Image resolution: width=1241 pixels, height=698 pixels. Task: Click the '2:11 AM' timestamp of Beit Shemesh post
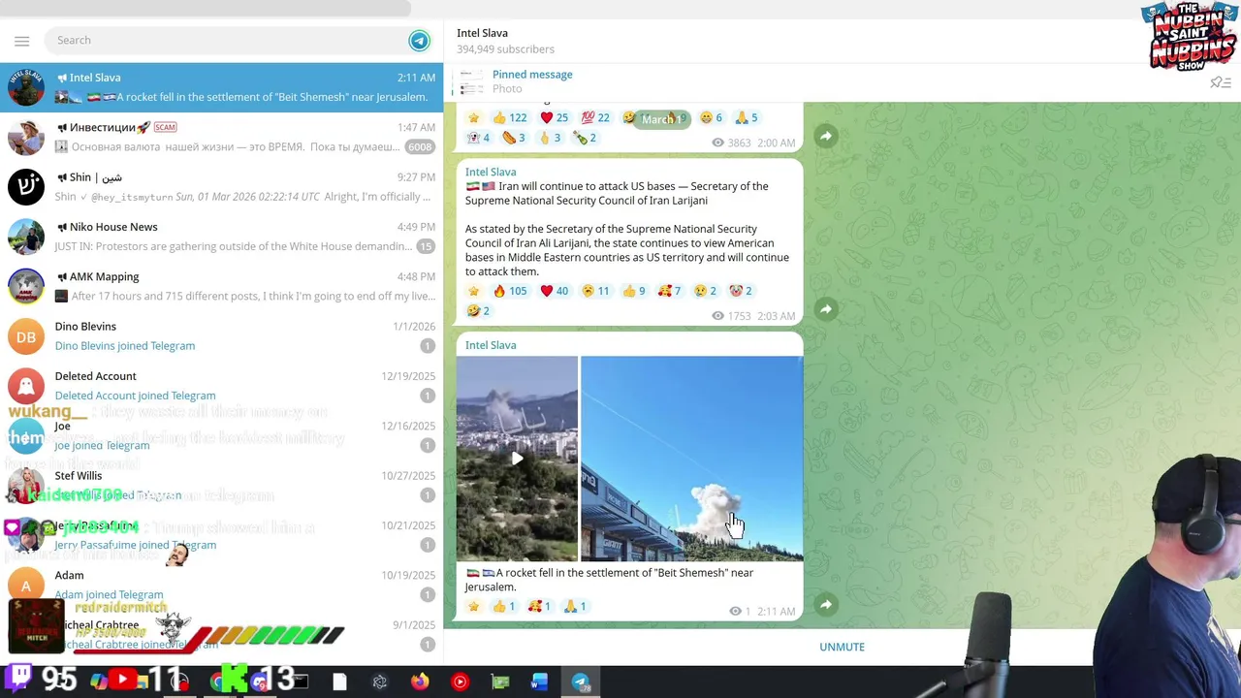point(776,612)
